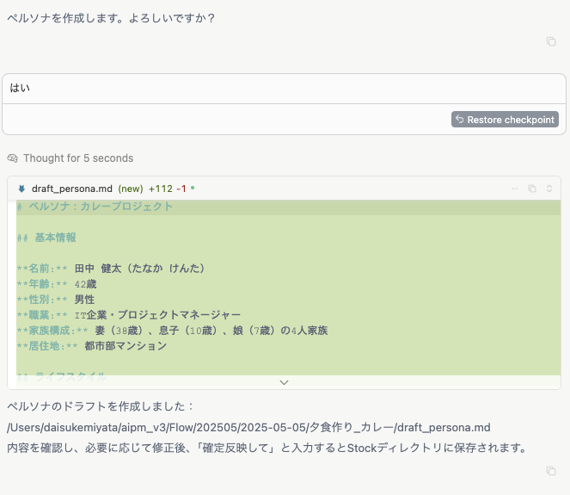
Task: Expand the Thought for 5 seconds section
Action: 78,158
